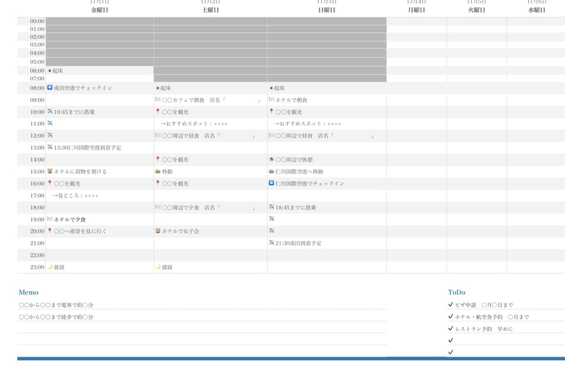Click the coffee cup icon before ○○周辺で休憩
The width and height of the screenshot is (565, 369).
click(271, 159)
